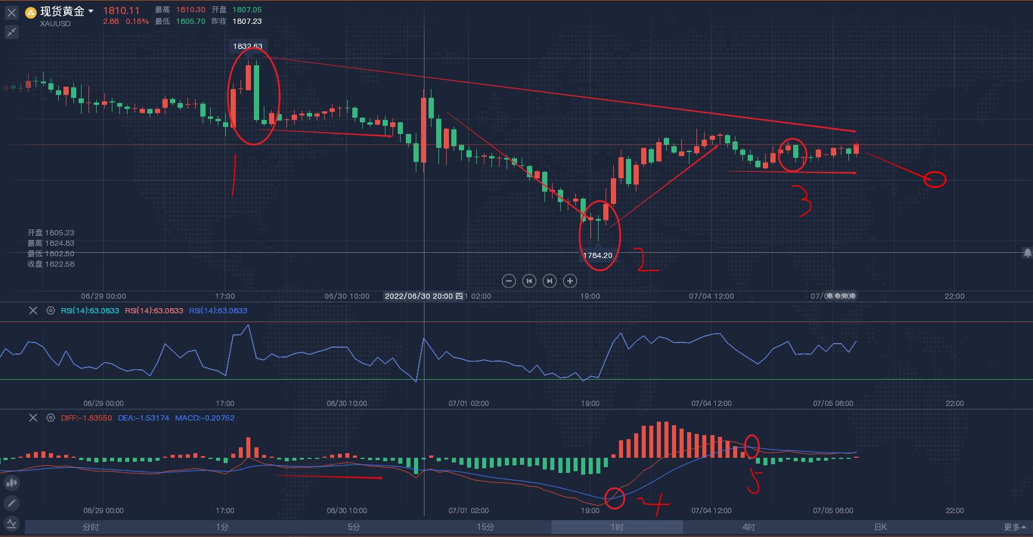Select the 日K daily timeframe tab
Screen dimensions: 1033x537
[x=880, y=527]
